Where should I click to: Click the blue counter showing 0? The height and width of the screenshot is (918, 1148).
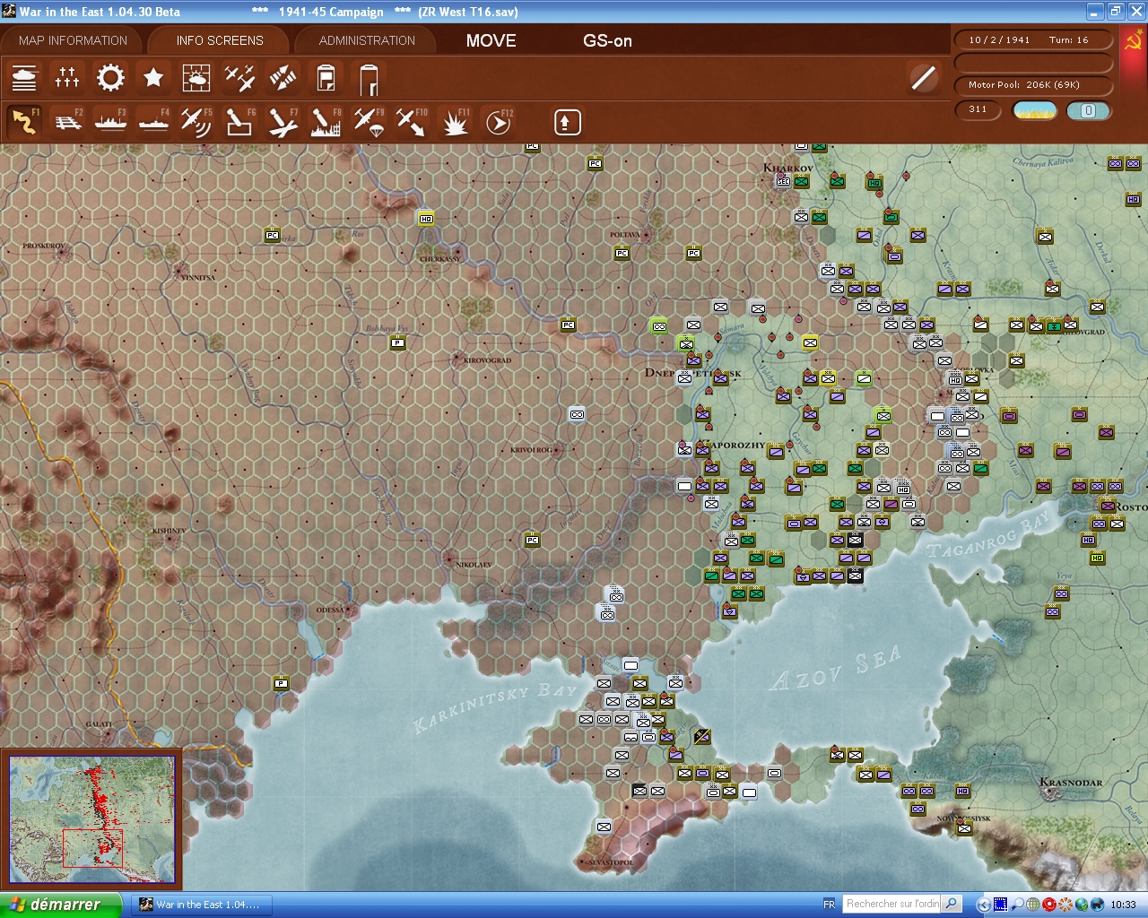point(1088,110)
